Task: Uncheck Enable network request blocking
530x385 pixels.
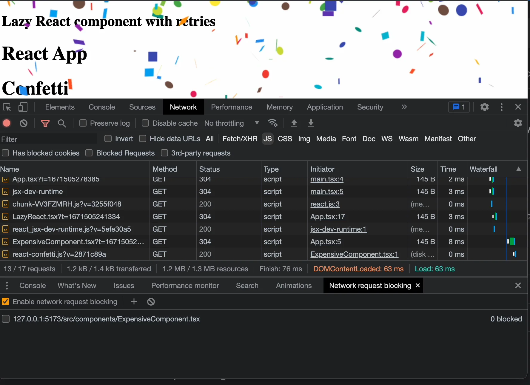Action: coord(5,302)
